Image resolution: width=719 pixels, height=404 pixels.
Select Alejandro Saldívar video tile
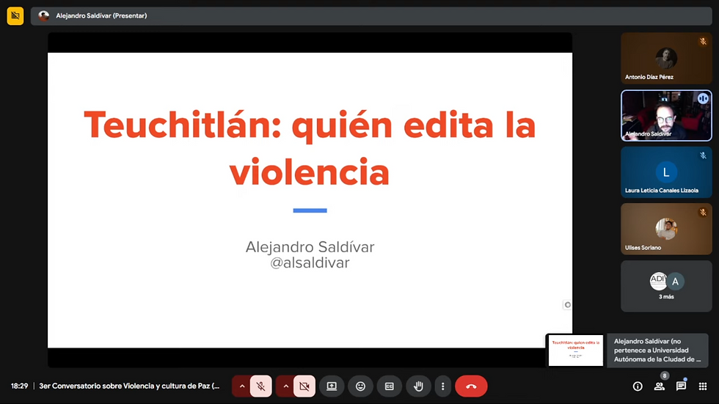(666, 115)
